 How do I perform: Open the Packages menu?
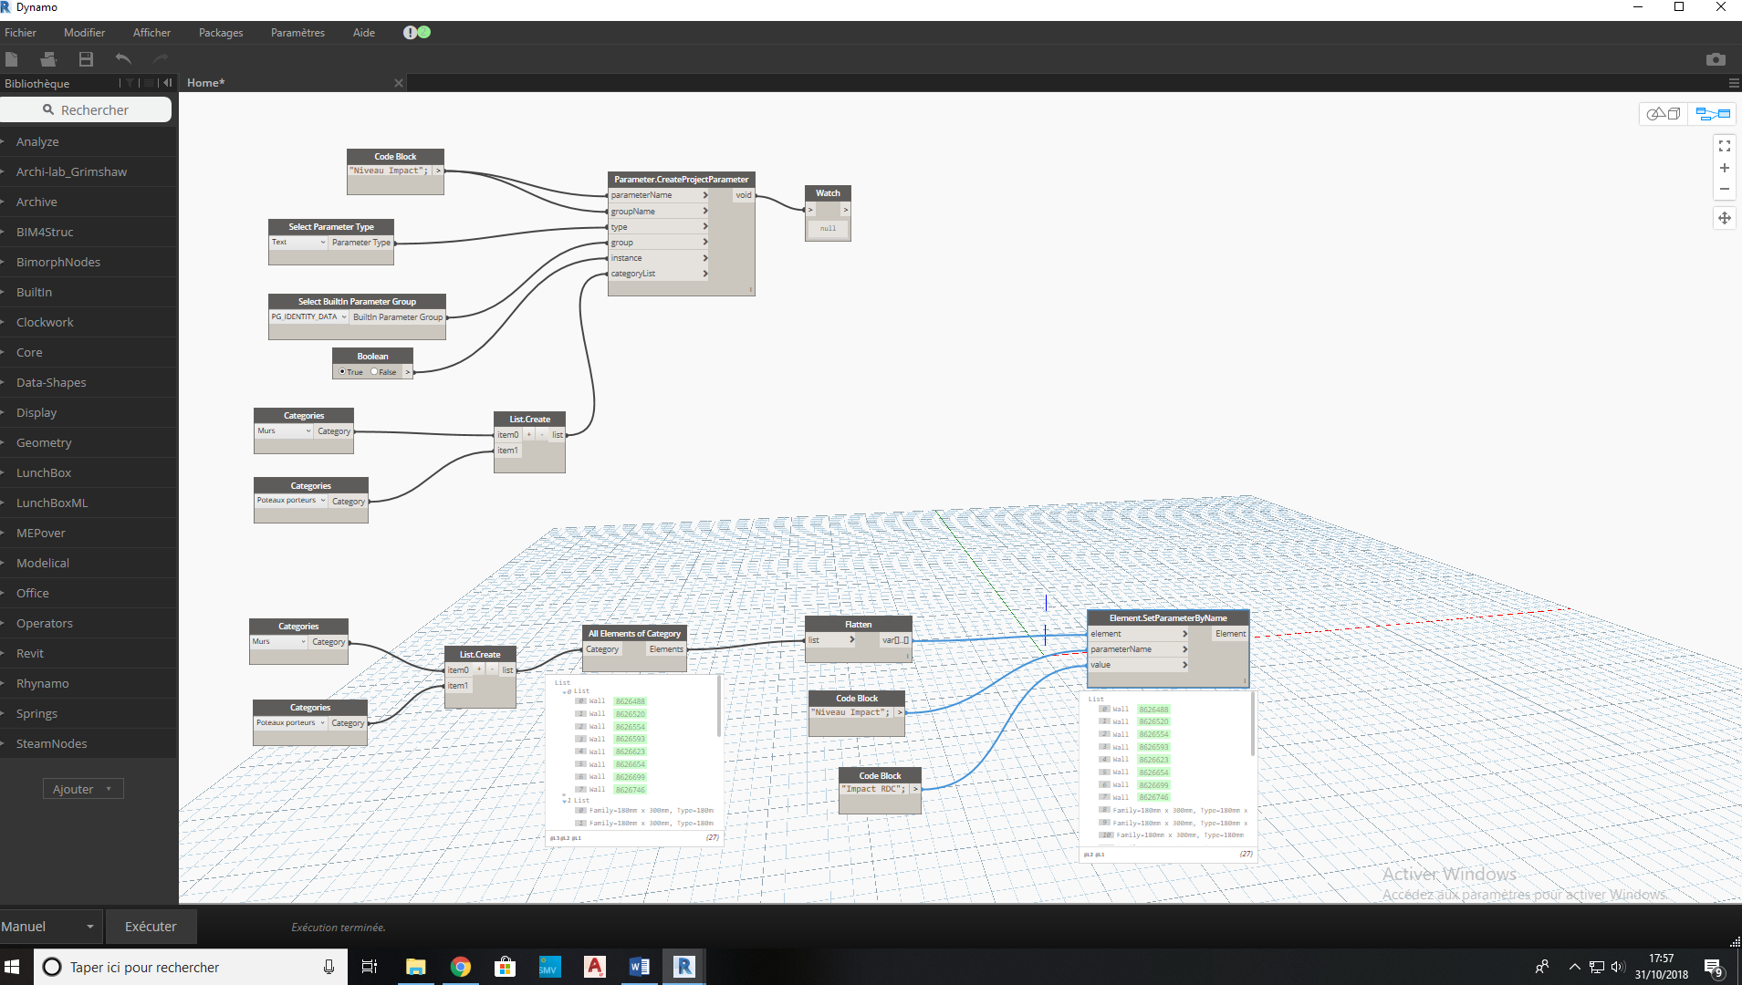(221, 33)
